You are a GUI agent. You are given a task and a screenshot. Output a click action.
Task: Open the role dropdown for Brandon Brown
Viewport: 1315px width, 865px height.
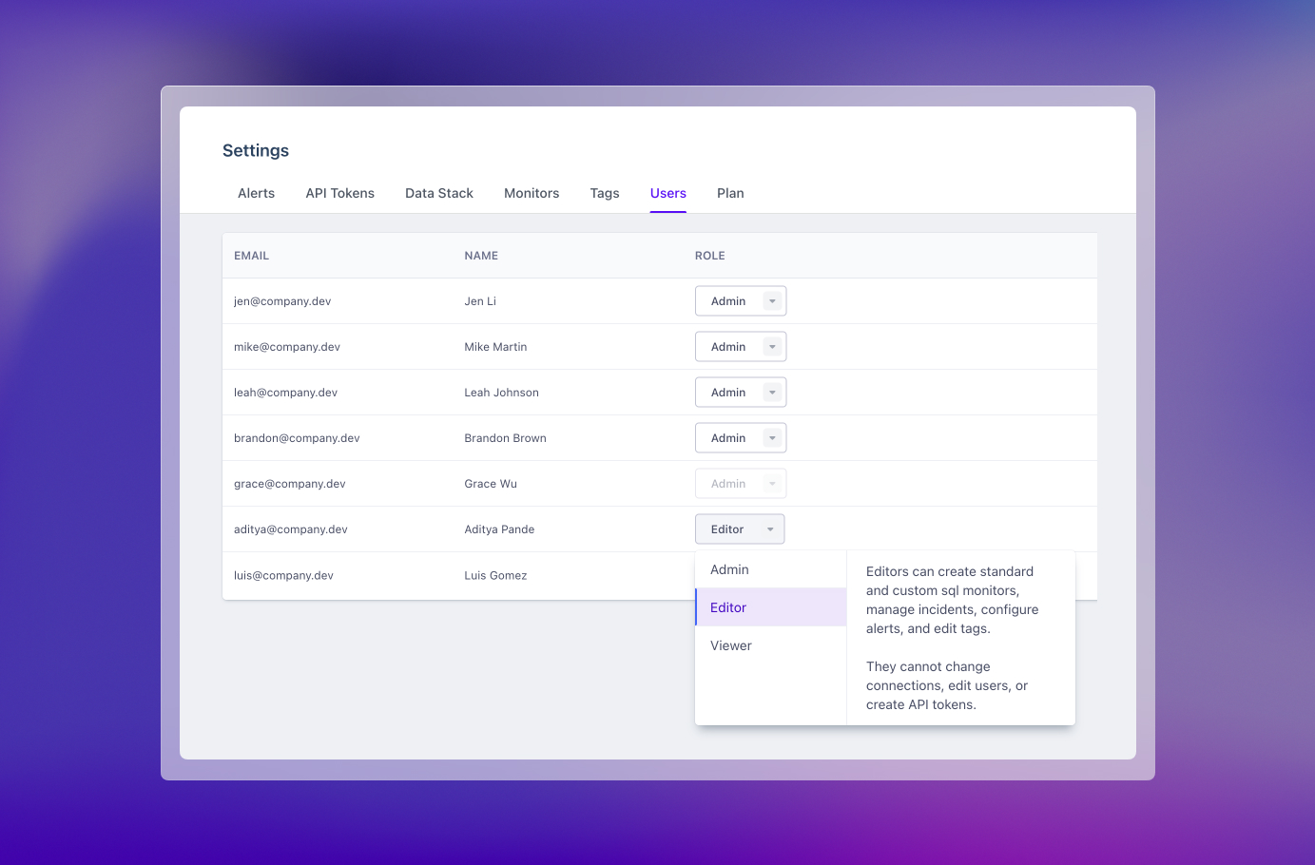coord(741,437)
